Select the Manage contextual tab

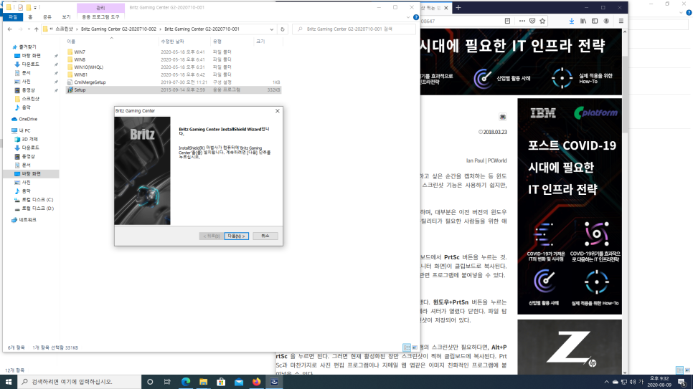(x=100, y=8)
